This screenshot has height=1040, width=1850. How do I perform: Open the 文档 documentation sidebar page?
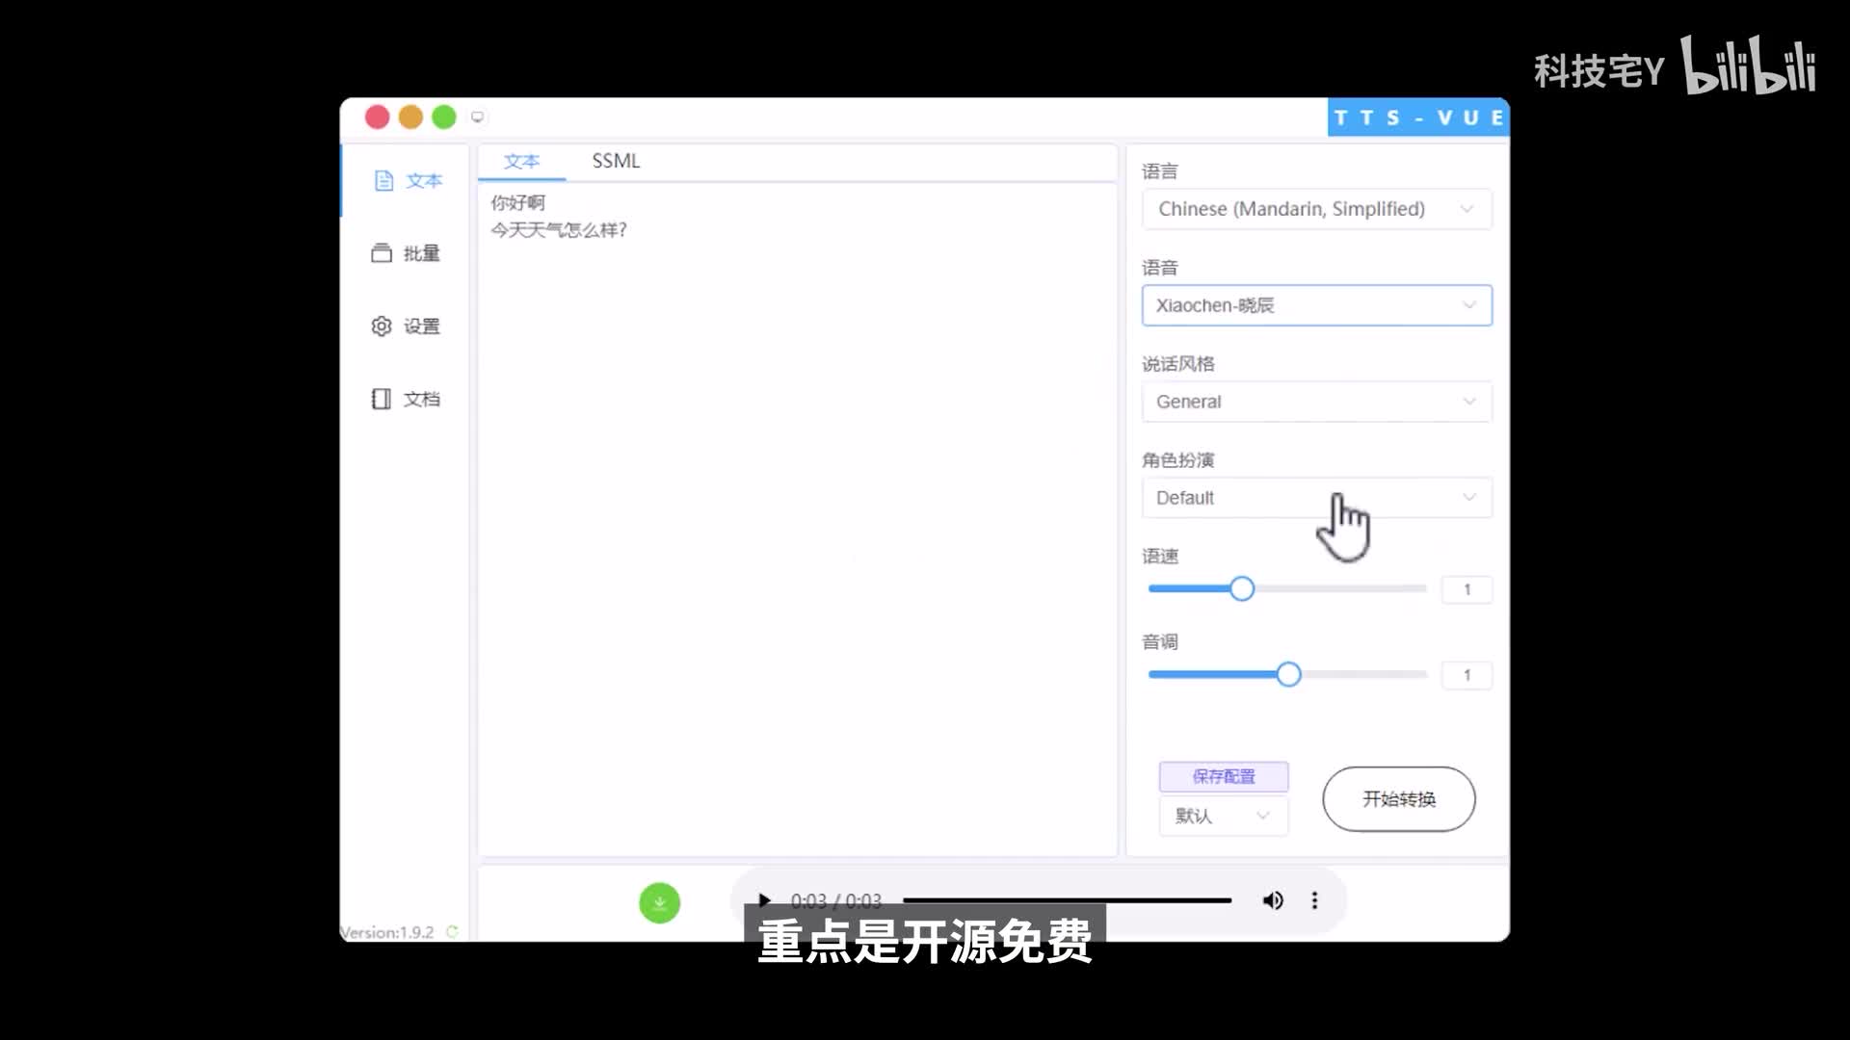[x=406, y=399]
